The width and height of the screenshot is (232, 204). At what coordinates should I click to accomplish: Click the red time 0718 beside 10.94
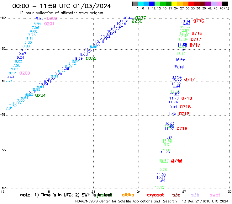pos(185,107)
